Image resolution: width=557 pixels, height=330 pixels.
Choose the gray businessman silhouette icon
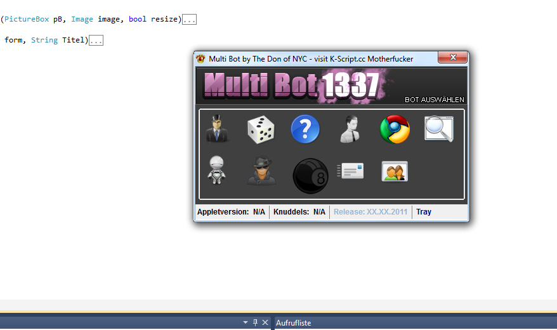click(x=350, y=129)
